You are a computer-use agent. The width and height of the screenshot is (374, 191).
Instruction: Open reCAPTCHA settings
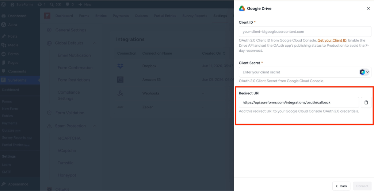[69, 138]
